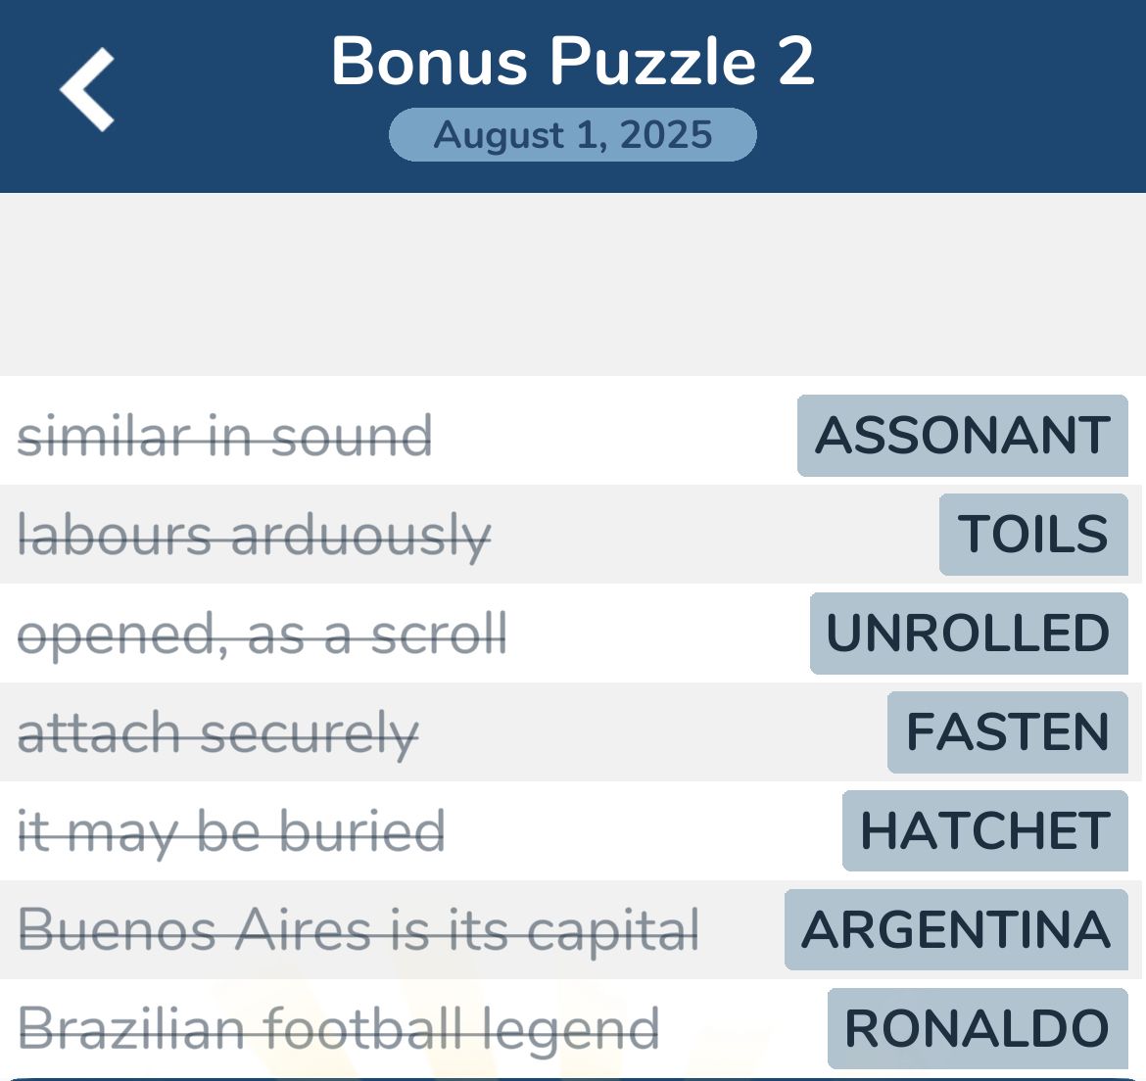Click the 'attach securely' clue
The height and width of the screenshot is (1081, 1146).
click(218, 733)
